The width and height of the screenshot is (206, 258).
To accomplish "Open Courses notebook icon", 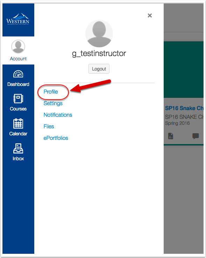I will coord(18,99).
